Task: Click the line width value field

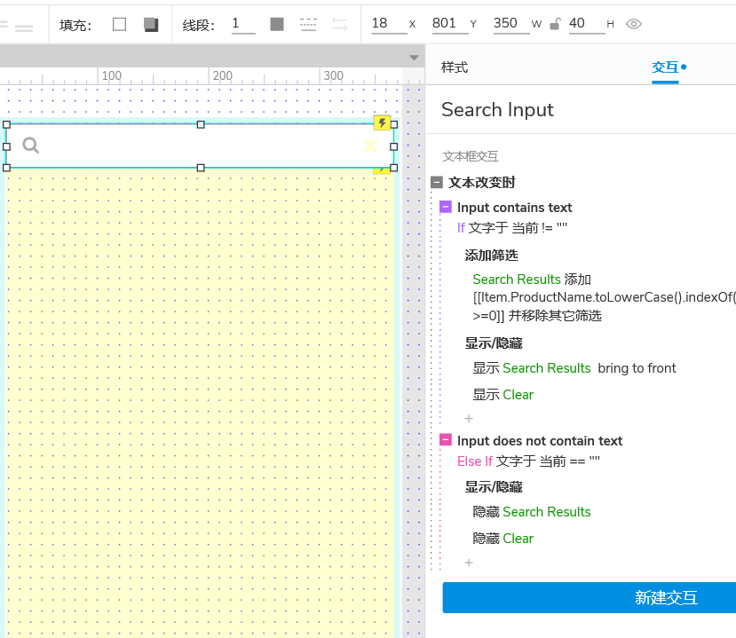Action: (241, 24)
